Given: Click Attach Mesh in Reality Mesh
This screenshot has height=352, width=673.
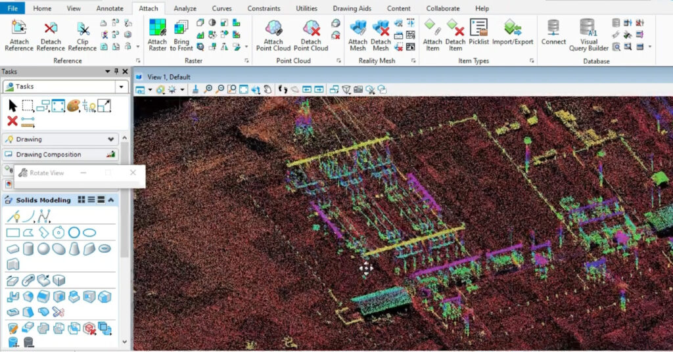Looking at the screenshot, I should point(358,36).
